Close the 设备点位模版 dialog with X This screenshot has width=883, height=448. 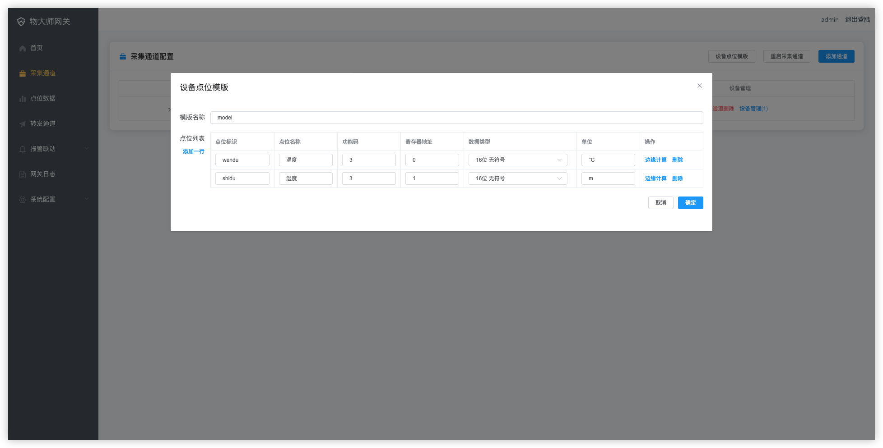[699, 86]
